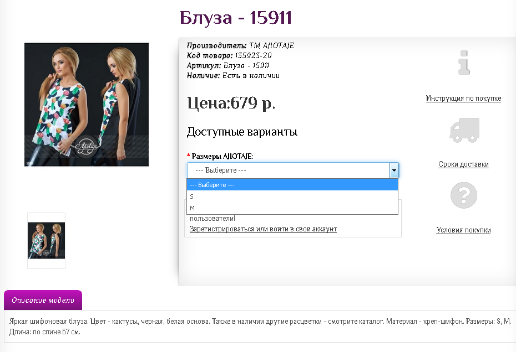Click the large blouse product photo
The width and height of the screenshot is (516, 352).
86,105
